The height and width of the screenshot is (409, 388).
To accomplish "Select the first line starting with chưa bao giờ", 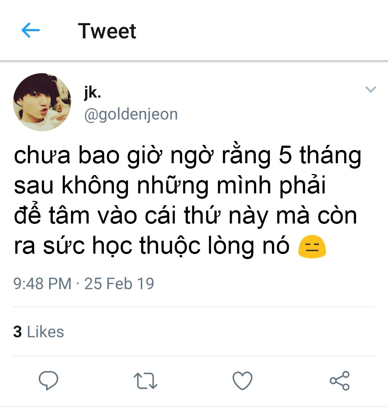I will pyautogui.click(x=188, y=155).
